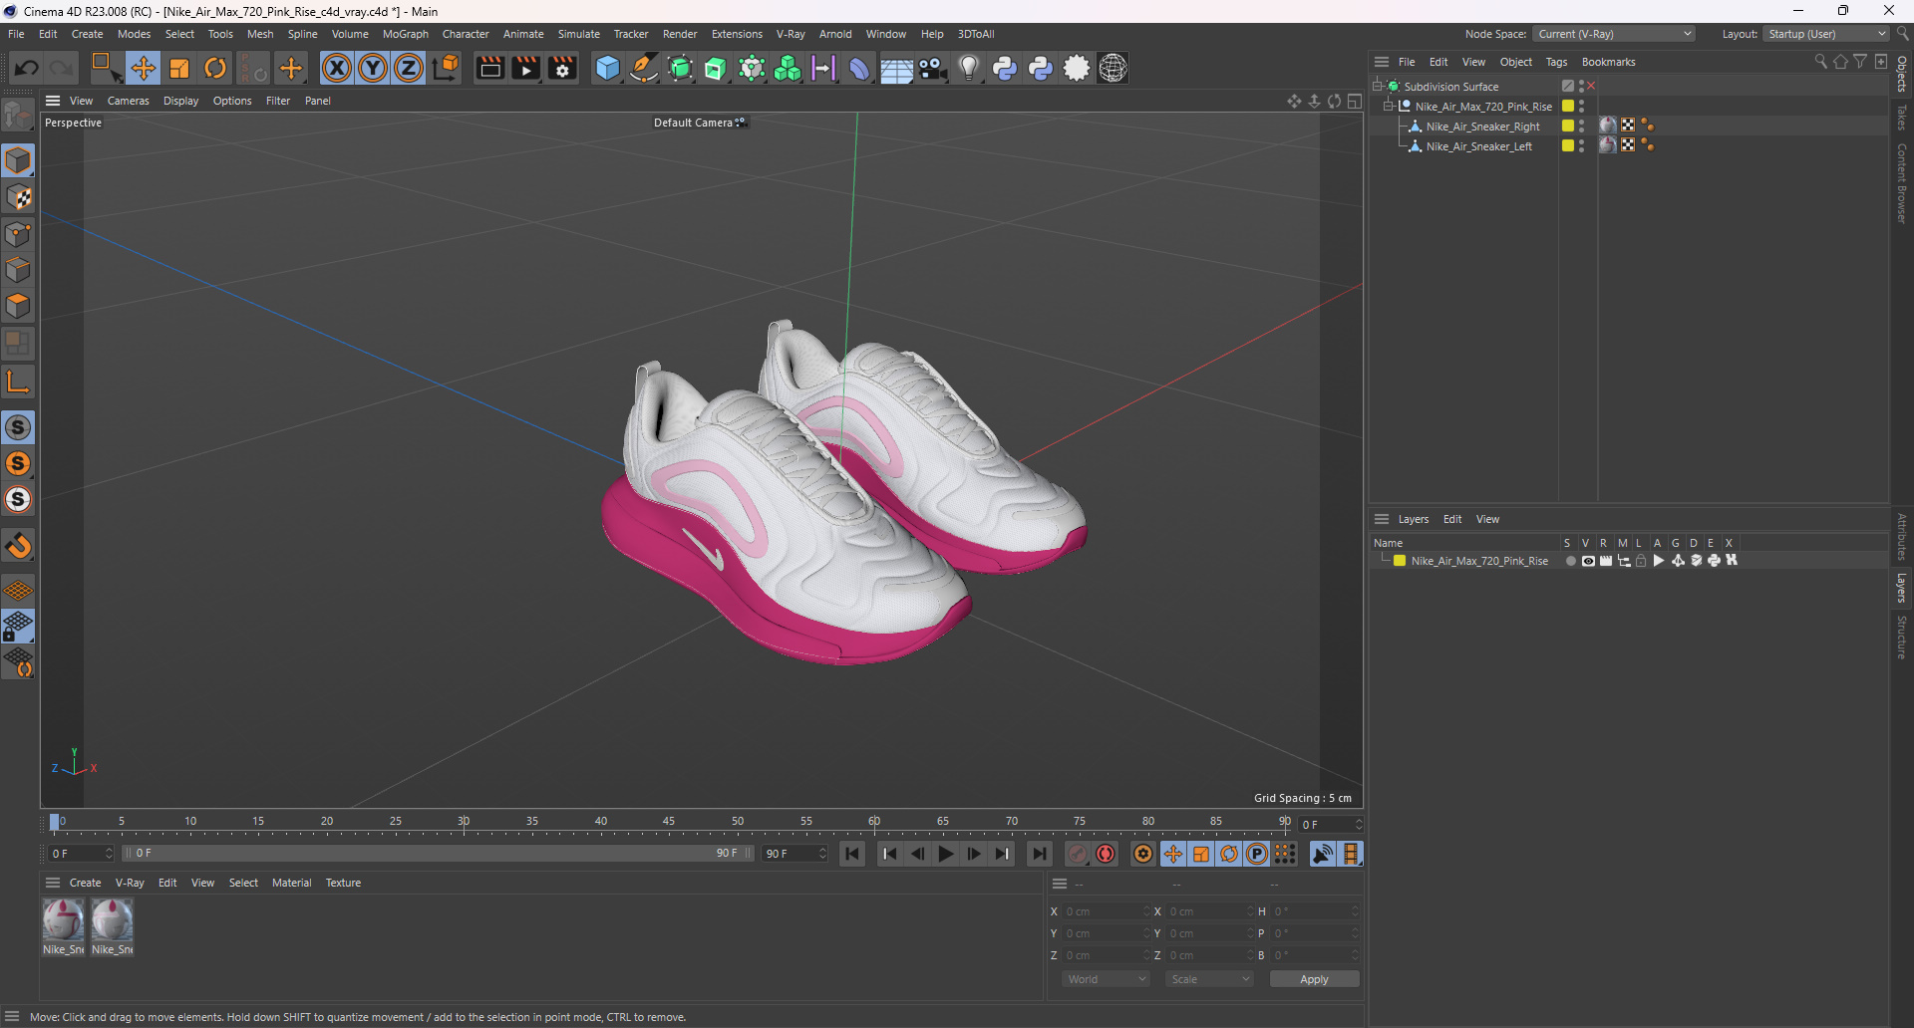Image resolution: width=1914 pixels, height=1028 pixels.
Task: Add a Cube primitive object
Action: [607, 68]
